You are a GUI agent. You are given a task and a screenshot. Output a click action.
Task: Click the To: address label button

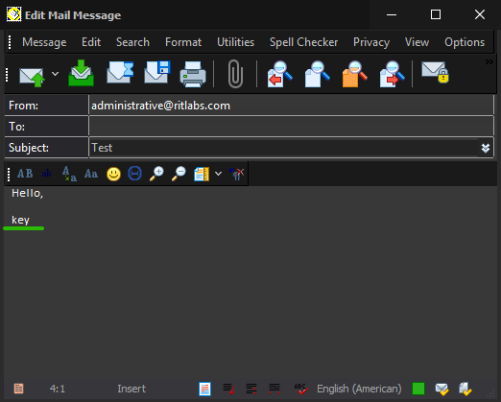point(46,127)
